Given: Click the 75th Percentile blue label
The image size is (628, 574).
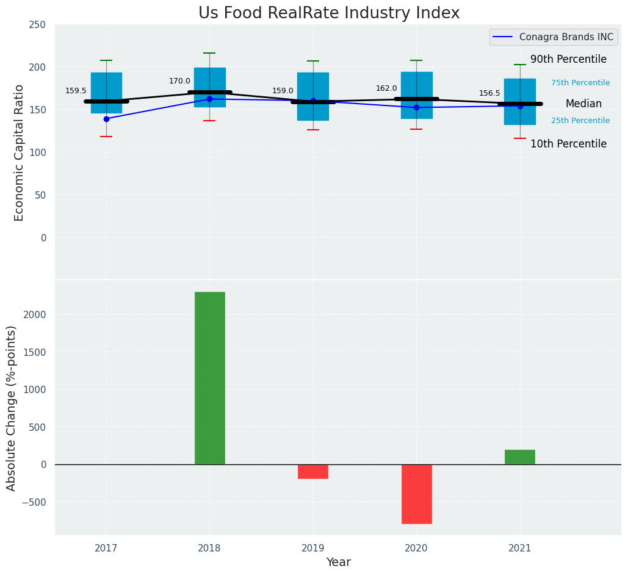Looking at the screenshot, I should [580, 83].
